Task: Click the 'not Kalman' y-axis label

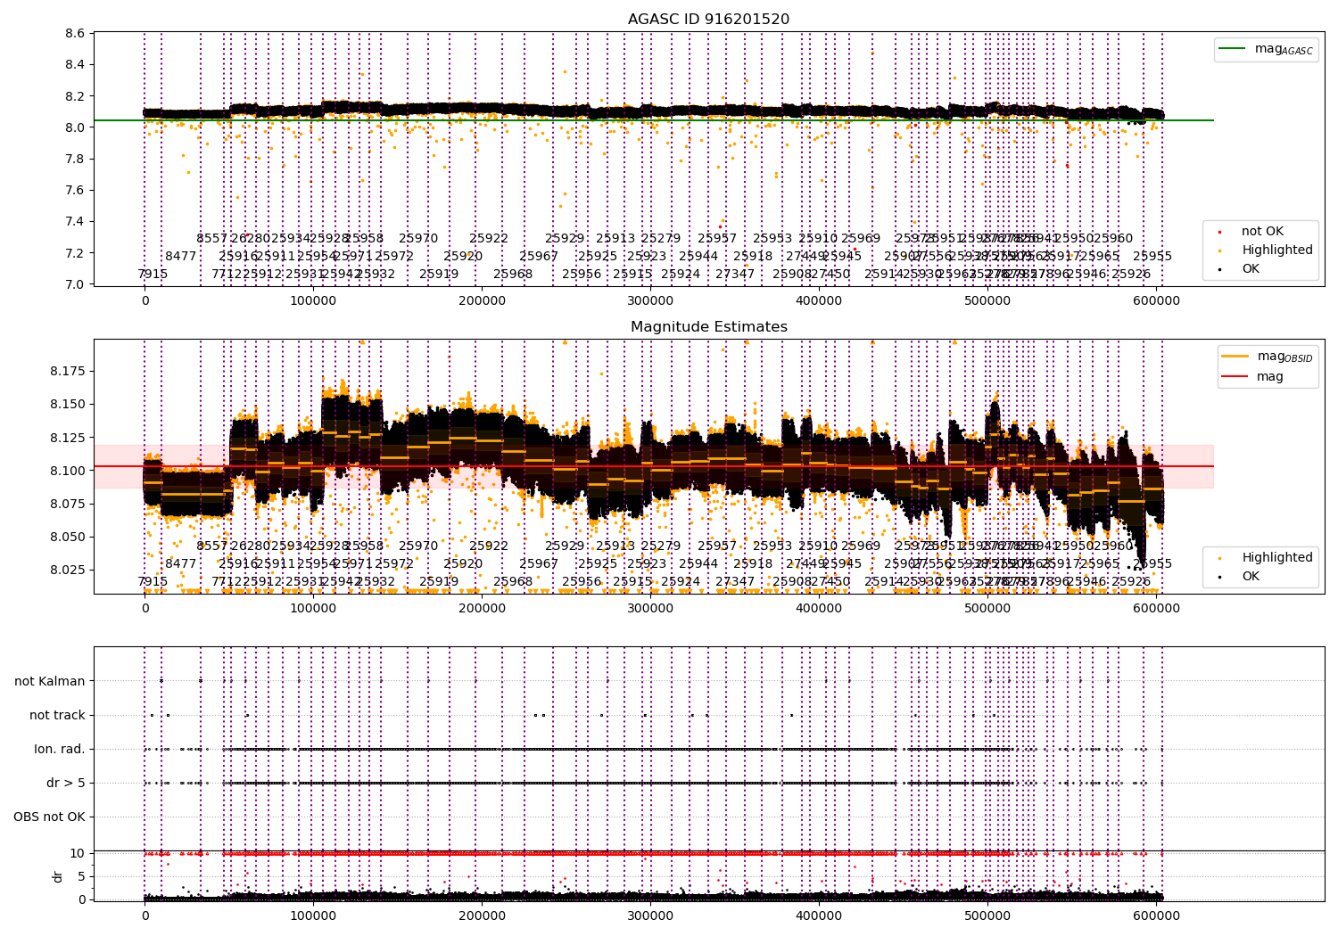Action: [x=50, y=681]
